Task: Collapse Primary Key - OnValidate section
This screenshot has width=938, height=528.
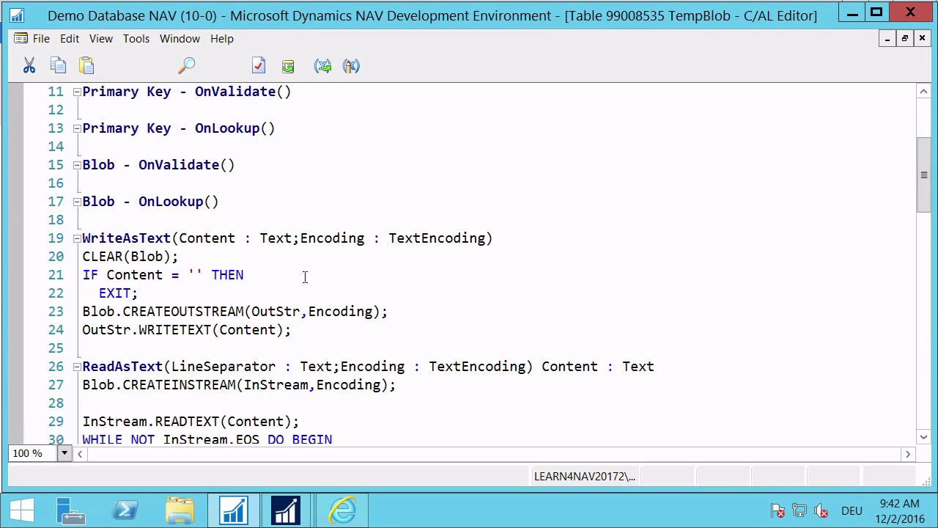Action: pos(77,92)
